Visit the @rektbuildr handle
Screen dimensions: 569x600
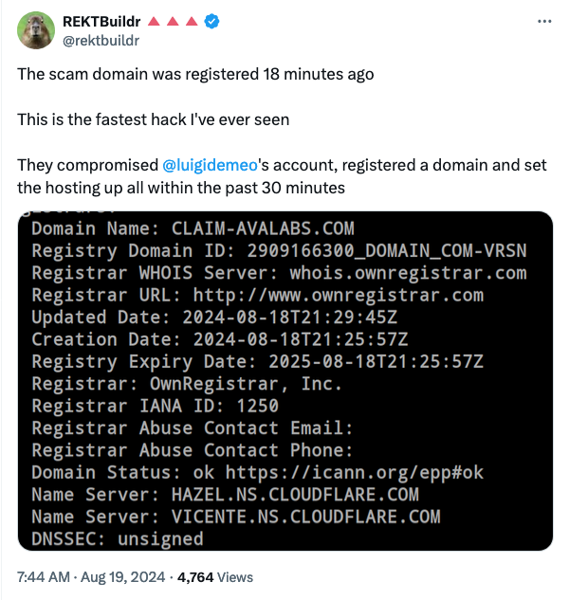[101, 41]
